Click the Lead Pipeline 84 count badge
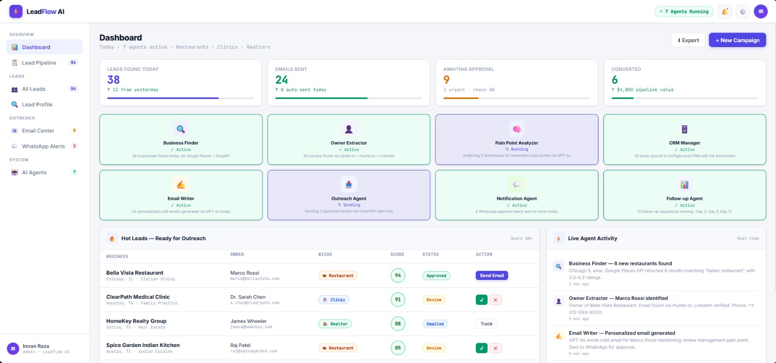The width and height of the screenshot is (776, 363). 73,63
